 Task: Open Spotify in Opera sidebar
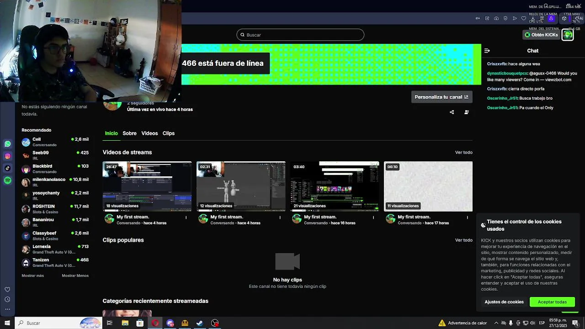click(8, 180)
